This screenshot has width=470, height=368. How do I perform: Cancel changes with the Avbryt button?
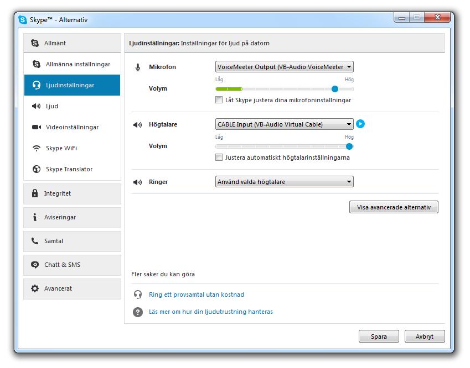point(425,337)
